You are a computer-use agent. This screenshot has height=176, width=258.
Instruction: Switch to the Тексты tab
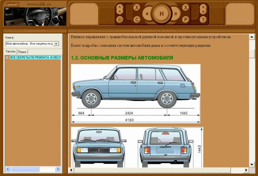[10, 51]
